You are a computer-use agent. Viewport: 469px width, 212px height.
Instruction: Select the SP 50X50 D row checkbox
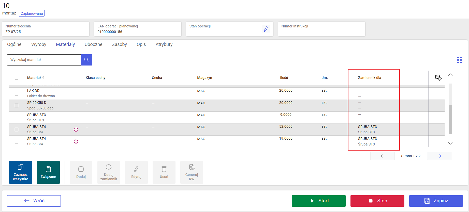pyautogui.click(x=17, y=105)
